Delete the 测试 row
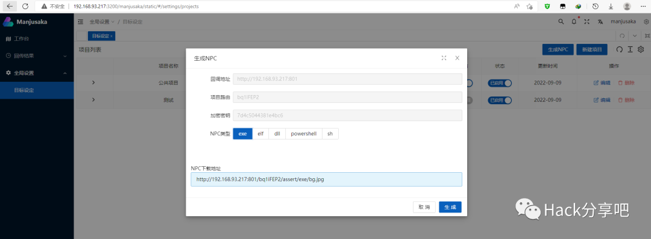This screenshot has width=651, height=239. (626, 100)
